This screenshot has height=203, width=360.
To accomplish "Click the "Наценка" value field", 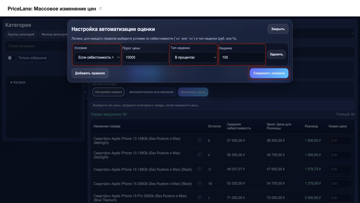I will (x=242, y=57).
